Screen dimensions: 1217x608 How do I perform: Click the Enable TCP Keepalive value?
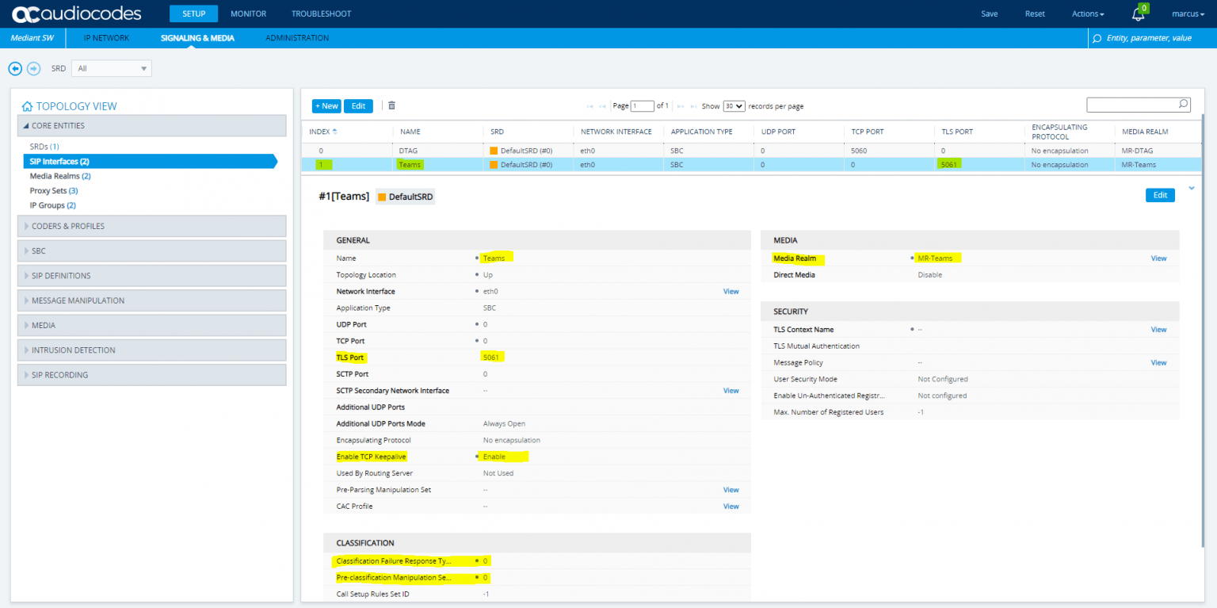(494, 457)
